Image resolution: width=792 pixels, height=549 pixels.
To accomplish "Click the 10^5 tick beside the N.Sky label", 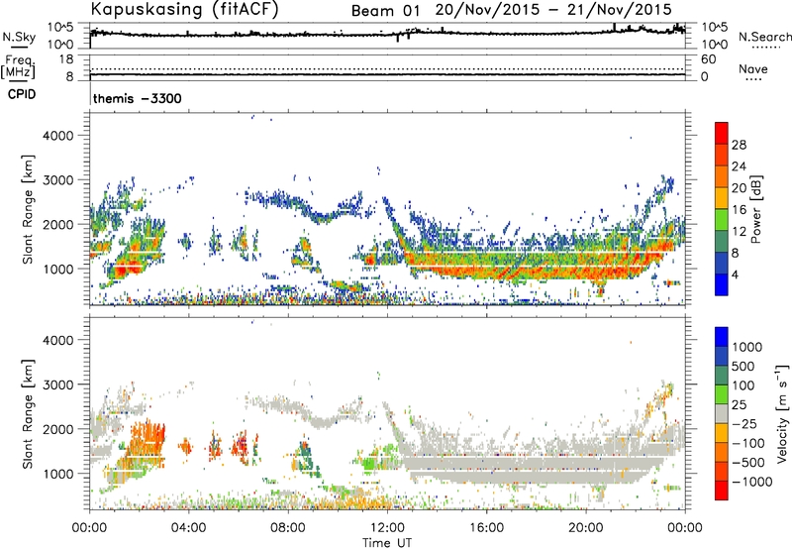I will [60, 27].
